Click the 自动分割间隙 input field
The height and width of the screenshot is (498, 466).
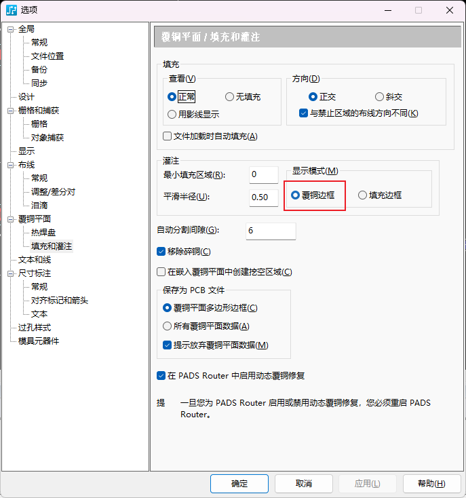tap(271, 231)
